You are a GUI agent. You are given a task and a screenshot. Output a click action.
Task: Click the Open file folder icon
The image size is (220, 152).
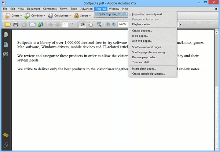pyautogui.click(x=7, y=25)
